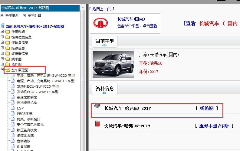
Task: Click the 使用说明 folder icon
Action: point(8,32)
